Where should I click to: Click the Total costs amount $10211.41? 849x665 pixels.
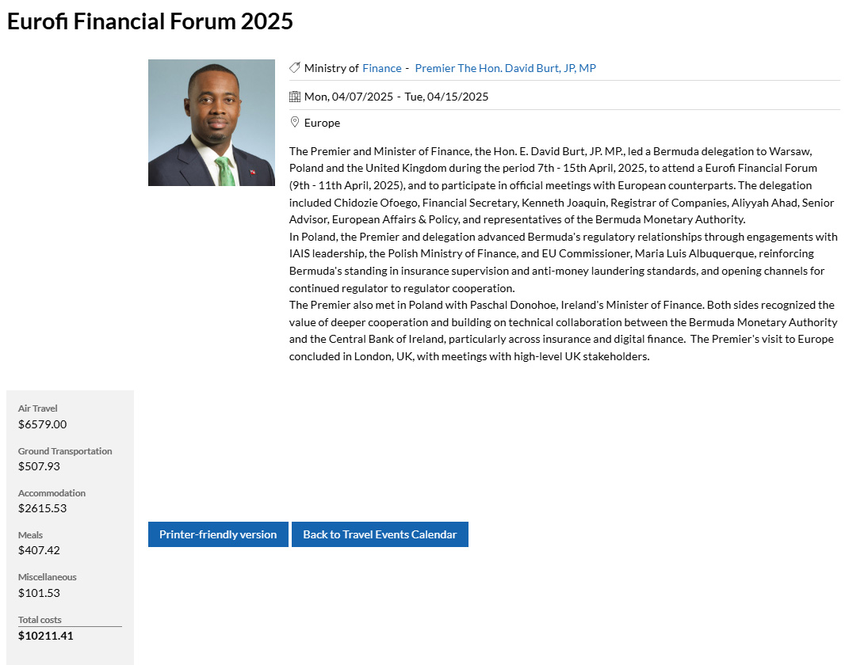coord(45,635)
